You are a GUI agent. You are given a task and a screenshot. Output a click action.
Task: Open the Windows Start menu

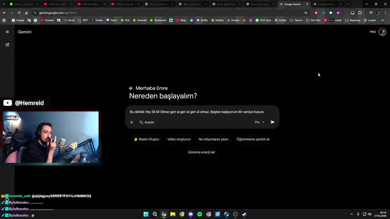[x=146, y=214]
